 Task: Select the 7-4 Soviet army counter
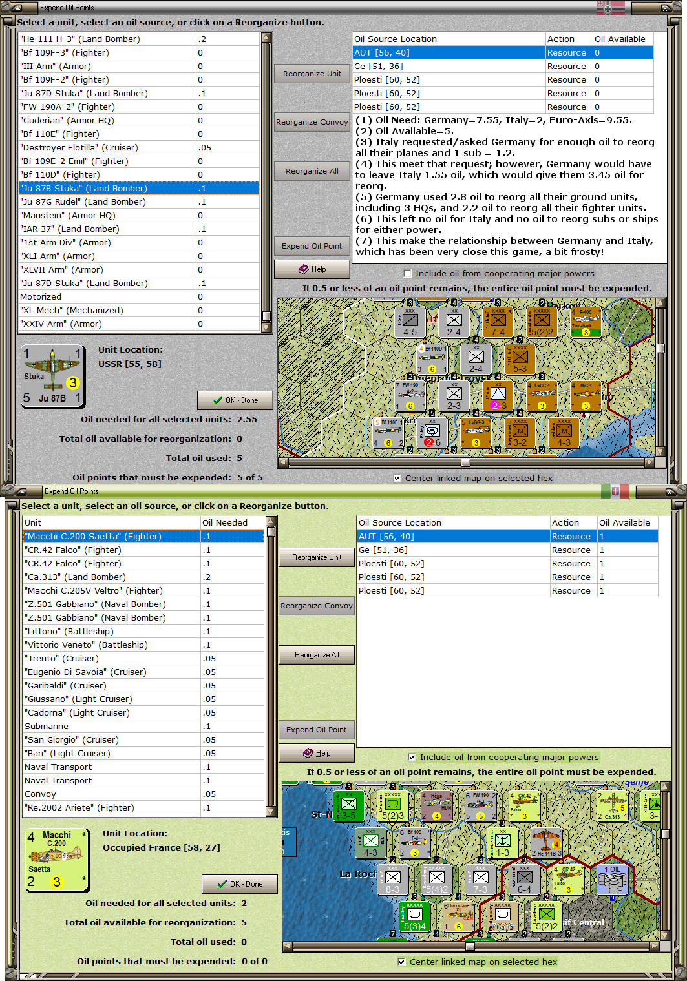(498, 322)
